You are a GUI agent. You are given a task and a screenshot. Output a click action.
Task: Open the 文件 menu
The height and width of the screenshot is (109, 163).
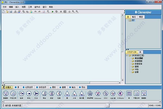[4, 7]
